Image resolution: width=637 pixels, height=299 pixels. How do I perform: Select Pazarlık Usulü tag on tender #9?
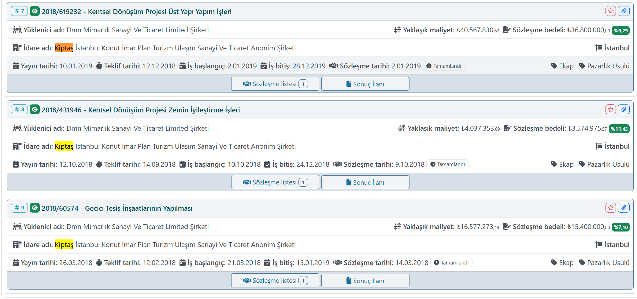click(x=604, y=263)
